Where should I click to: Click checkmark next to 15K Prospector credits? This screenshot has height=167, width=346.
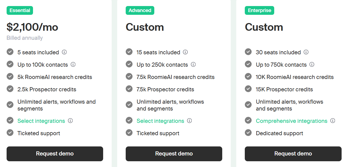tap(248, 89)
